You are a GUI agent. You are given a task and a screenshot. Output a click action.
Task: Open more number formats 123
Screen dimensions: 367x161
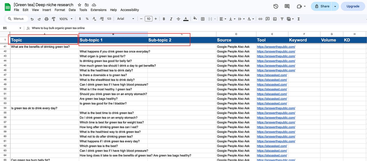point(109,19)
